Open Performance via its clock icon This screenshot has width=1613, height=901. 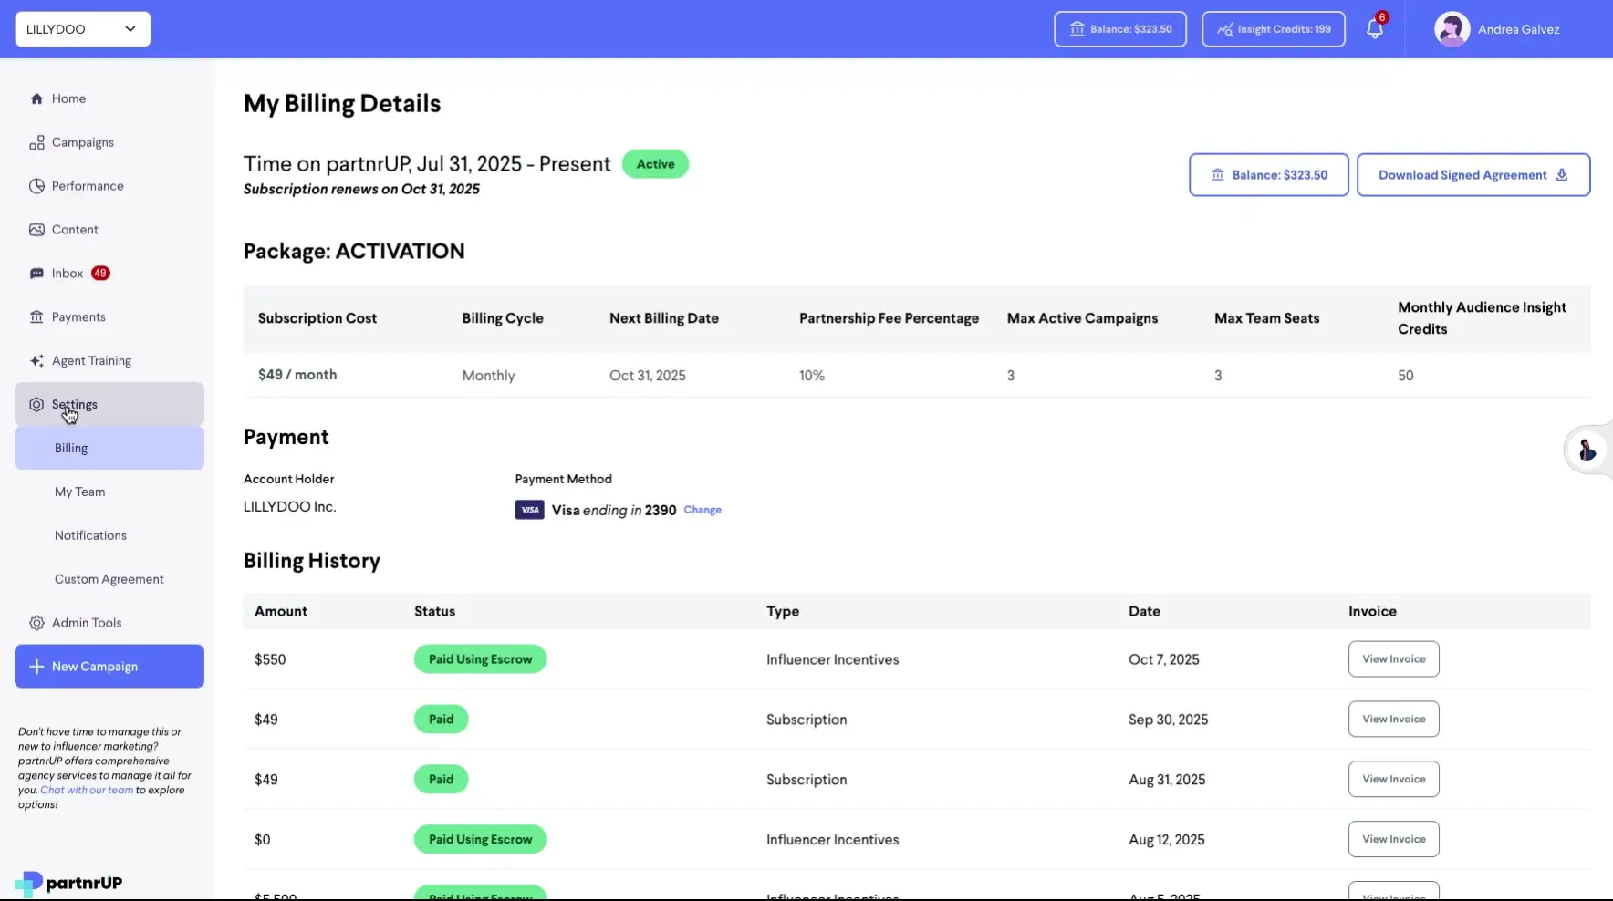(36, 185)
